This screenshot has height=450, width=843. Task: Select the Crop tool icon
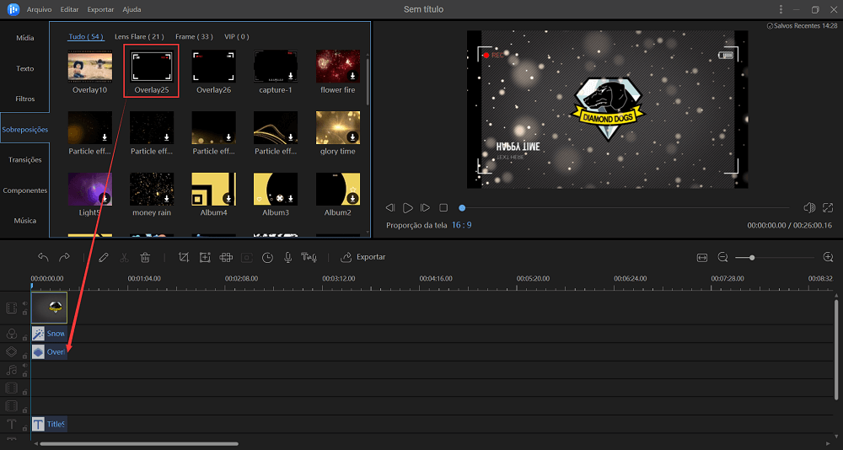coord(184,258)
